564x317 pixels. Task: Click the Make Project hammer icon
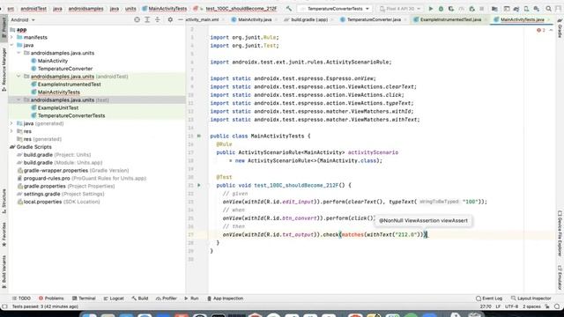tap(289, 9)
